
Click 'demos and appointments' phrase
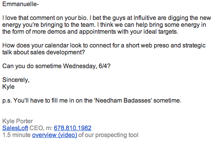[x=81, y=32]
